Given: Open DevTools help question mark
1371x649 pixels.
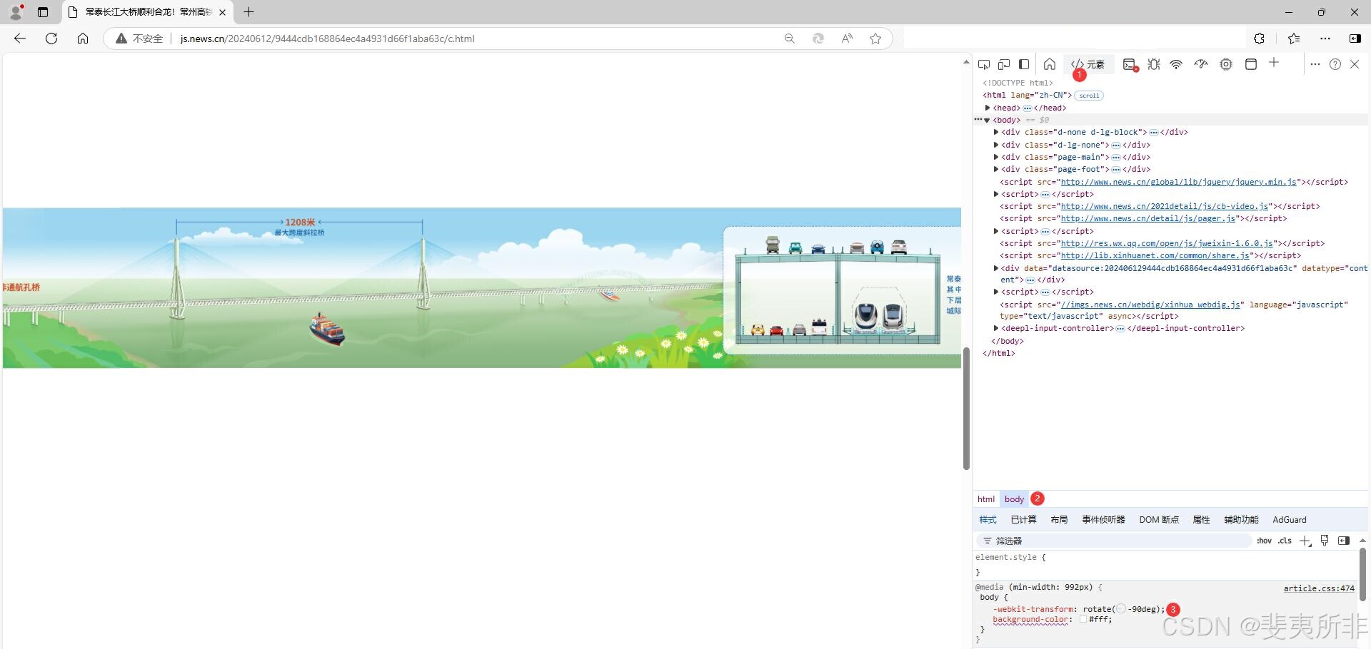Looking at the screenshot, I should click(x=1335, y=64).
